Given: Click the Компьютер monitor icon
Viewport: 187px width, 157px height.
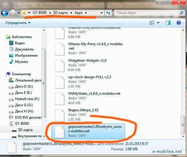Looking at the screenshot, I should coord(8,74).
